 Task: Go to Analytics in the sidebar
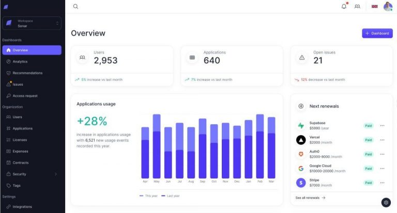(20, 61)
